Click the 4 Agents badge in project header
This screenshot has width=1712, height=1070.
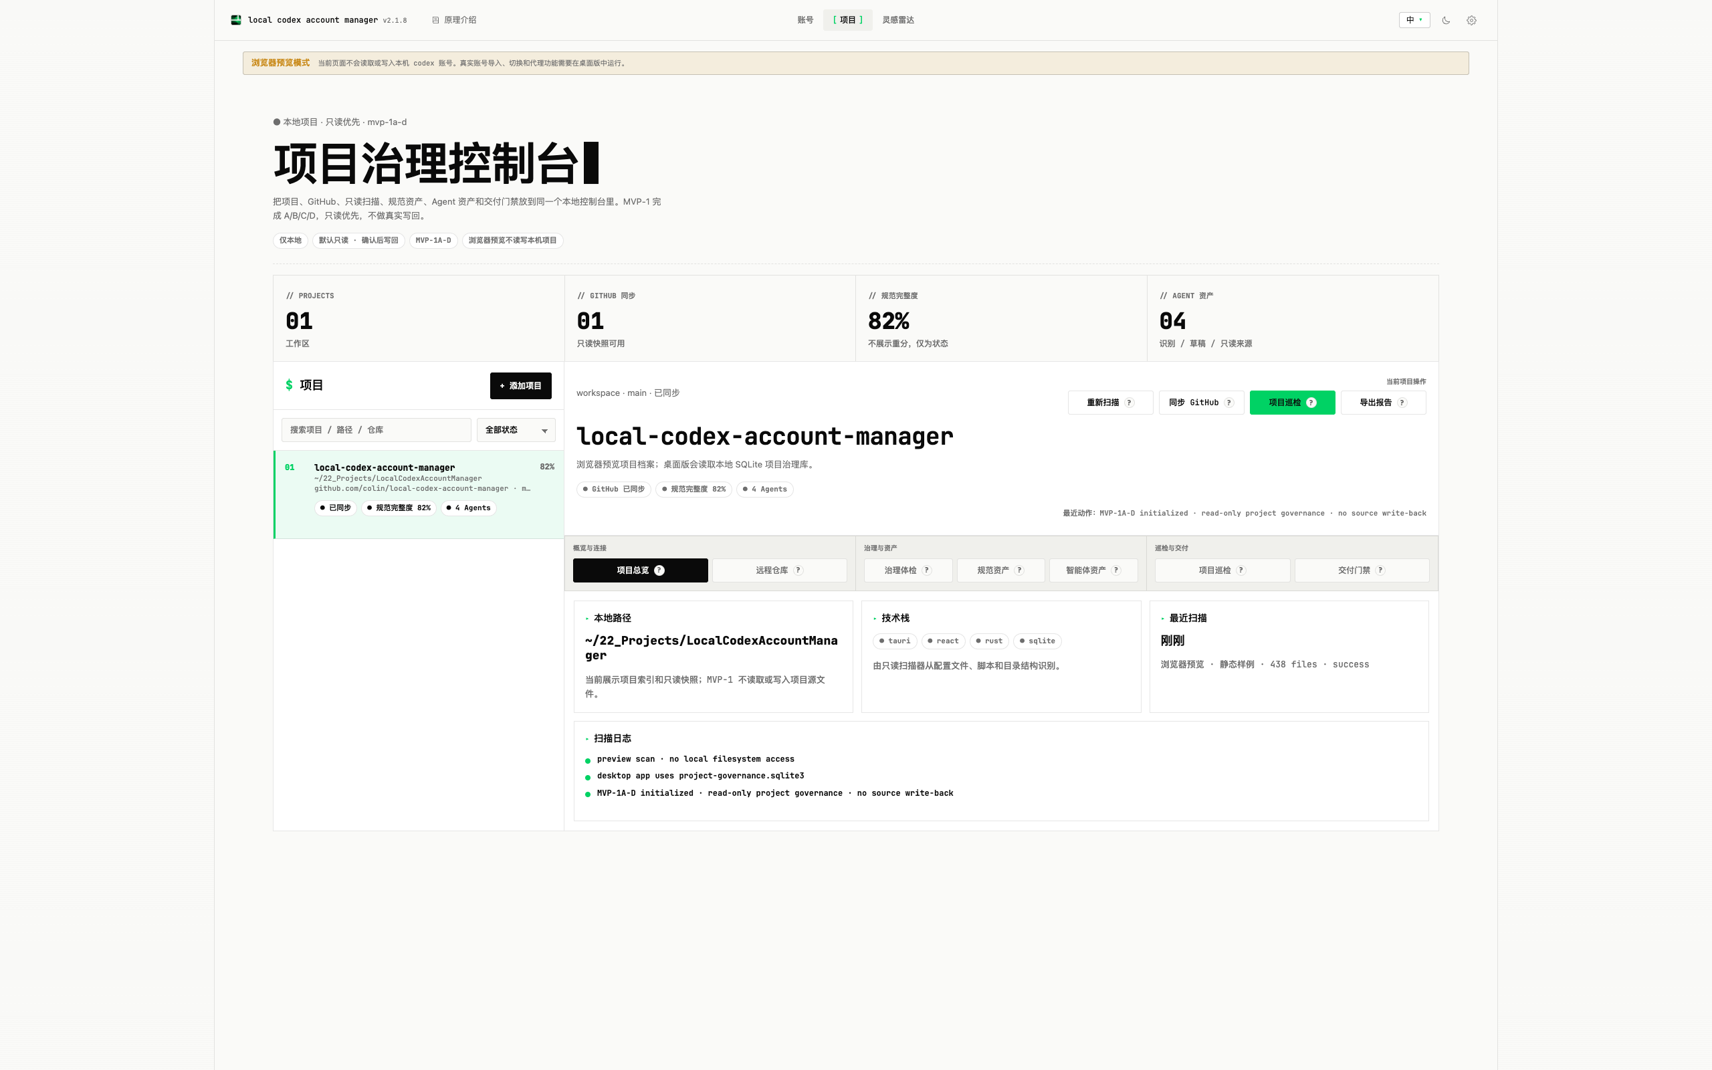765,489
